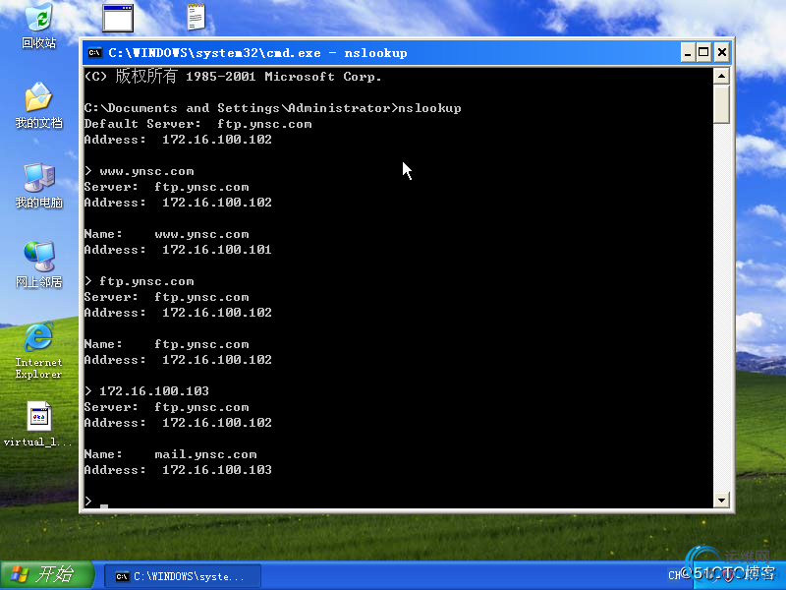Open the Recycle Bin desktop icon

[x=38, y=26]
